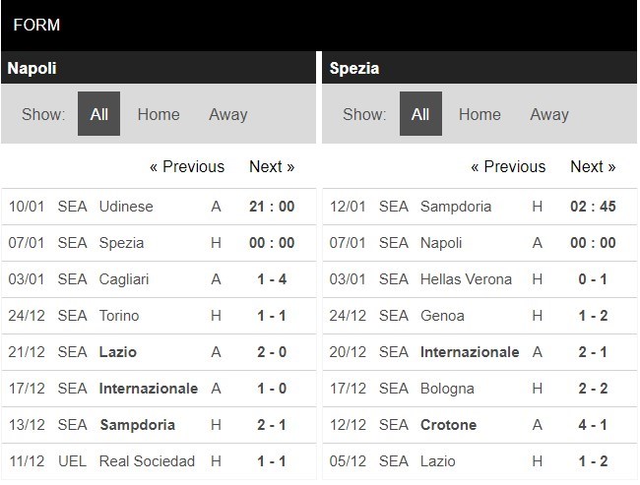Load Next Spezia matches

(x=593, y=166)
